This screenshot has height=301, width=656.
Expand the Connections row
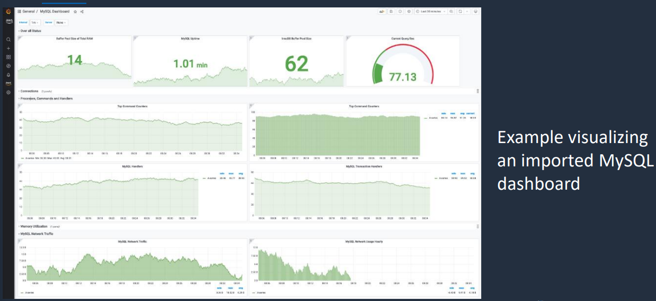[29, 91]
